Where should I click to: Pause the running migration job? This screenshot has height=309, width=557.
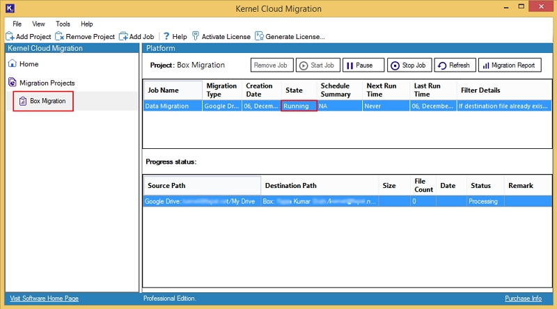tap(363, 65)
